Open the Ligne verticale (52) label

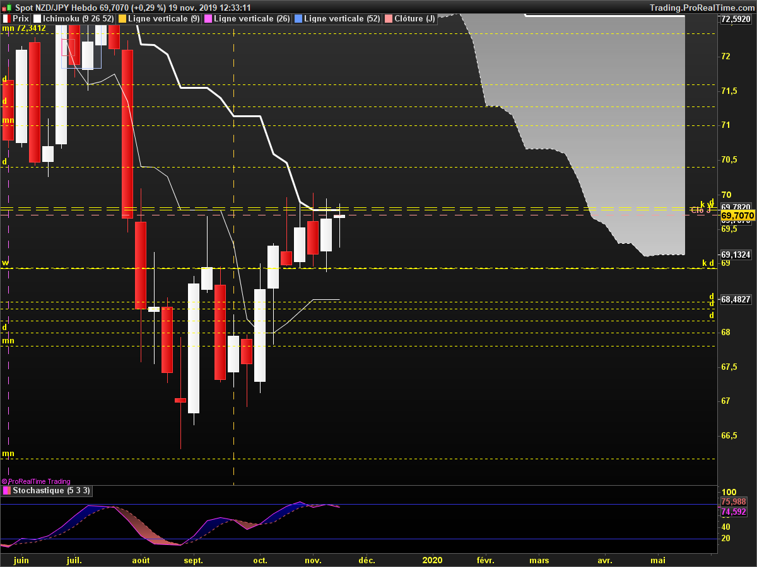coord(343,19)
